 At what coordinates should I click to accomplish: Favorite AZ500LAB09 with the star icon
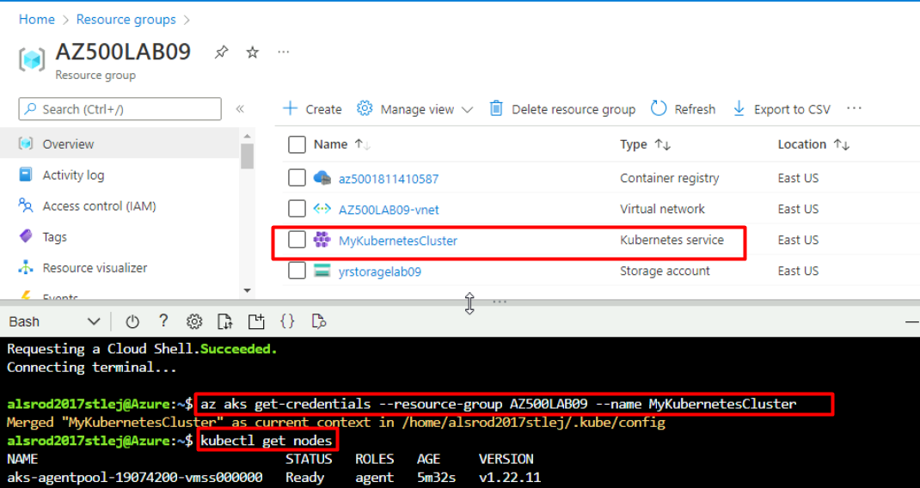[252, 52]
